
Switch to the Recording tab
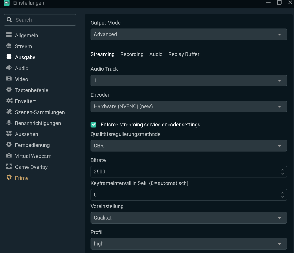coord(132,54)
